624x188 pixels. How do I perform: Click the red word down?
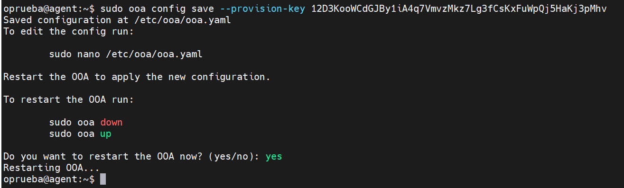(x=112, y=122)
